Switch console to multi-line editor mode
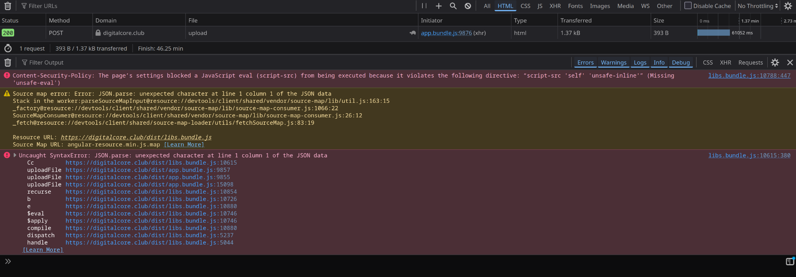This screenshot has width=796, height=277. (x=789, y=261)
